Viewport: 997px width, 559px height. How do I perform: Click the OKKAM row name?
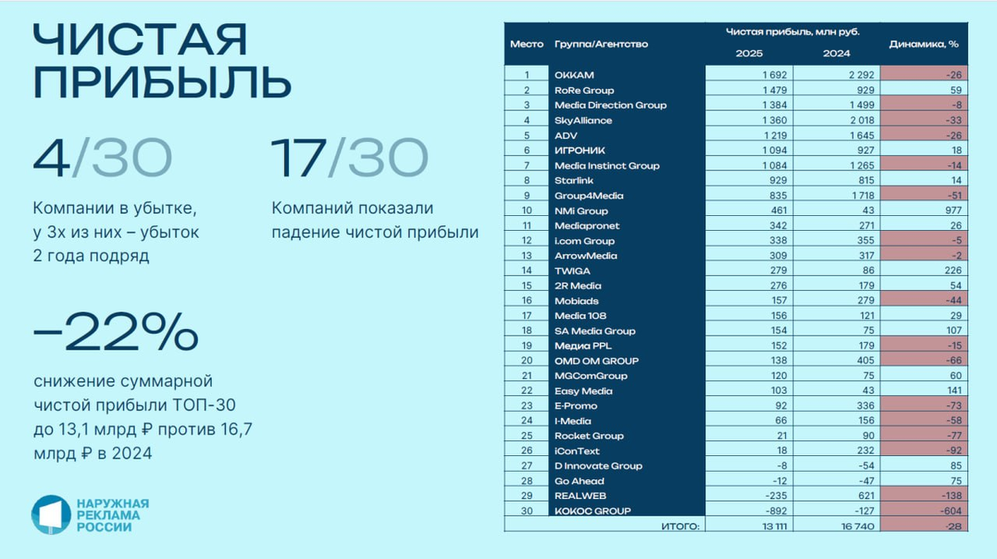[574, 75]
